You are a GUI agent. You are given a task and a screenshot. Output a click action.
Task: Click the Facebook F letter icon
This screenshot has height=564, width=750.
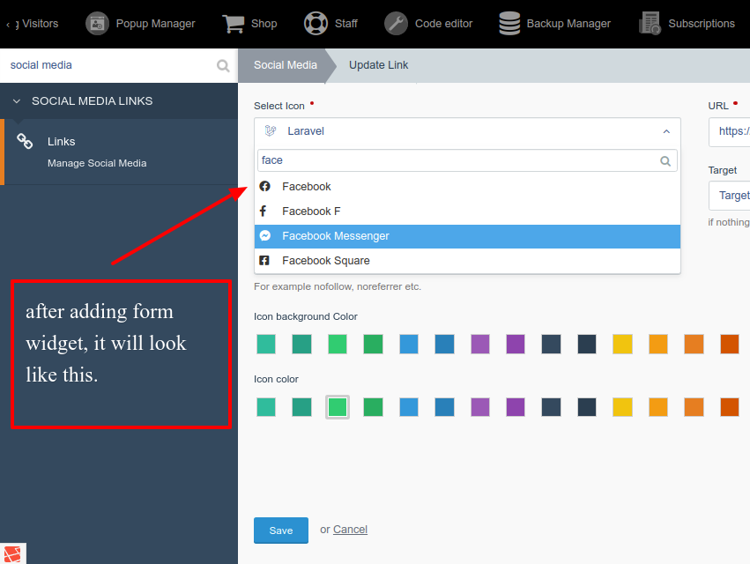pyautogui.click(x=264, y=211)
